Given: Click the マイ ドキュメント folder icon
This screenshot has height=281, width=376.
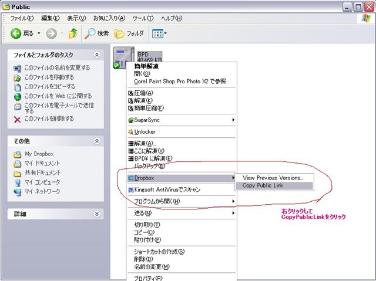Looking at the screenshot, I should (17, 164).
